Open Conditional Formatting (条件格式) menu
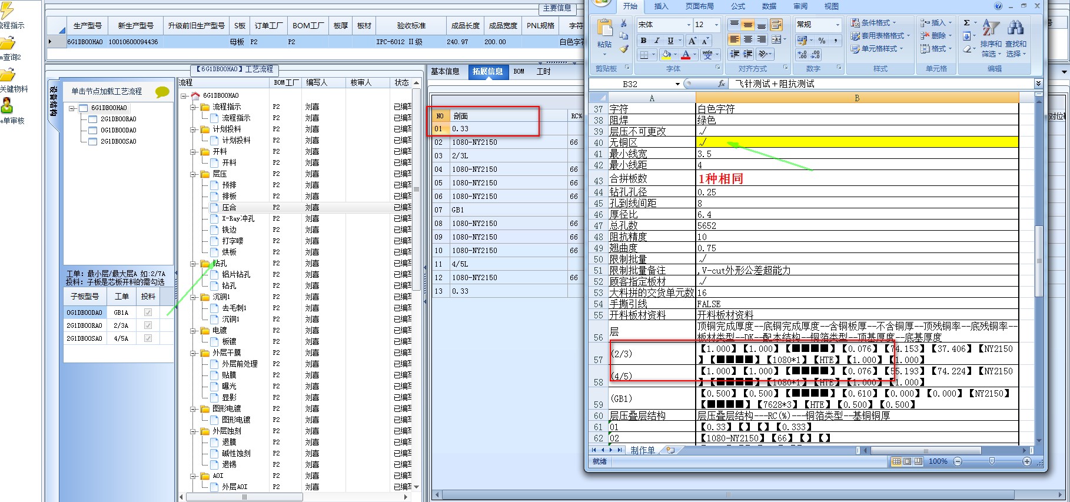The height and width of the screenshot is (502, 1070). click(873, 23)
